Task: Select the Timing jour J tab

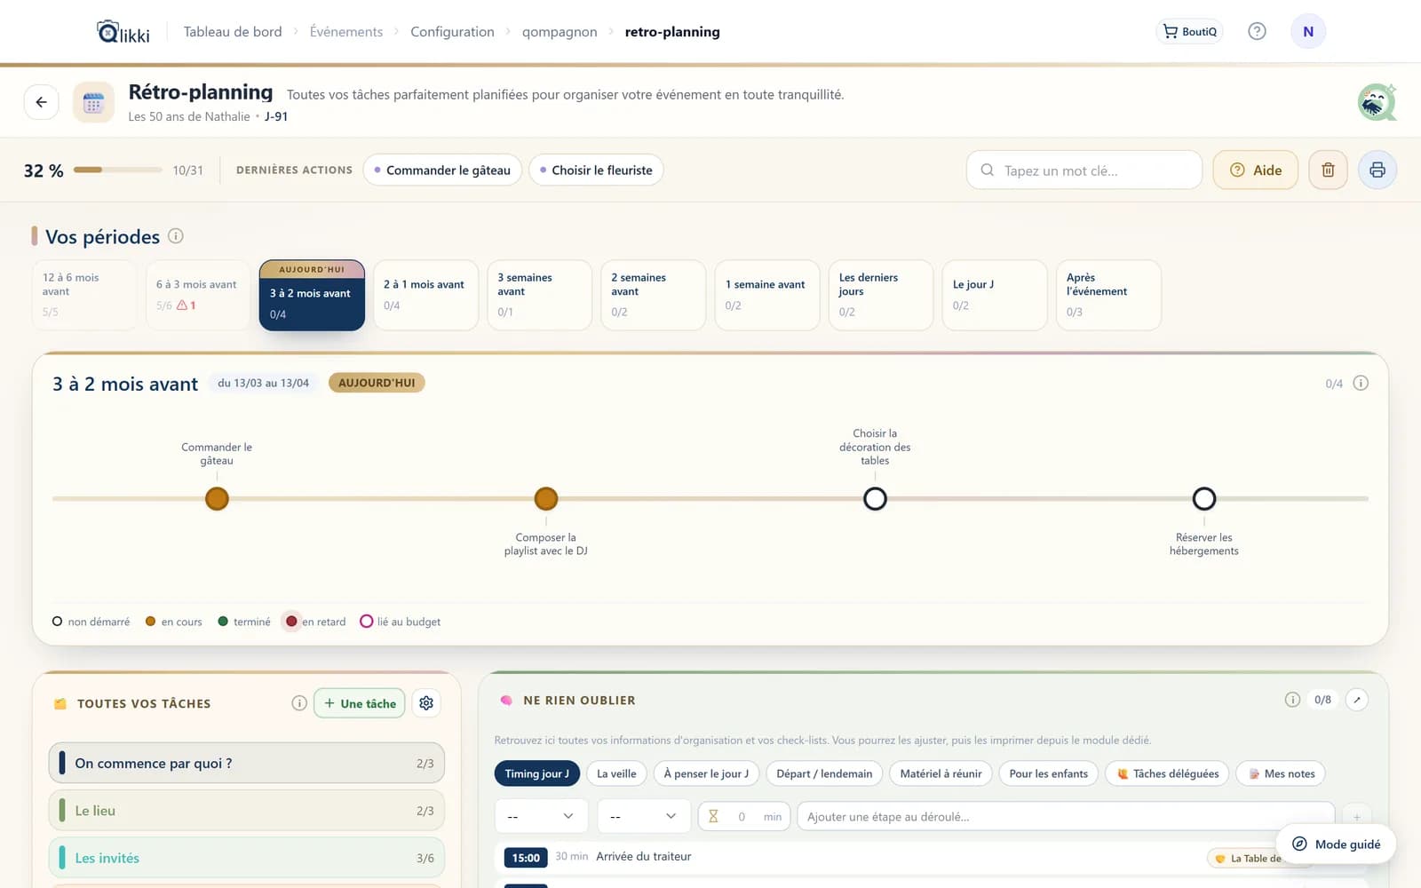Action: [x=537, y=773]
